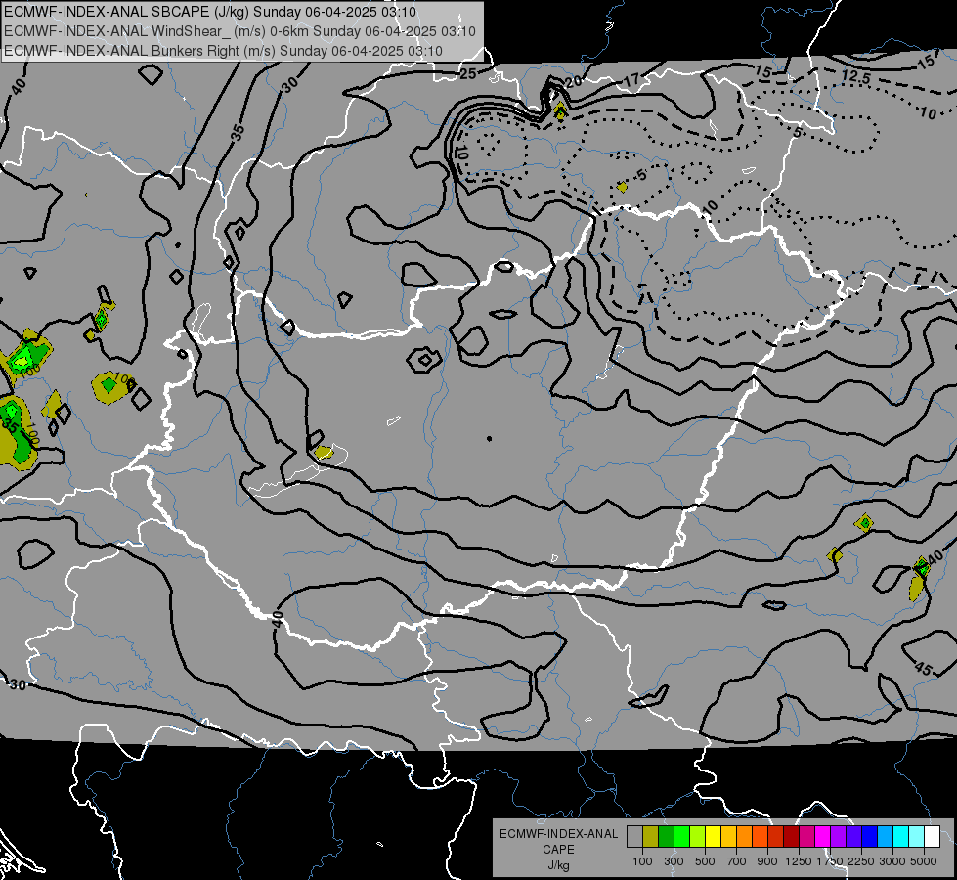Click the legend value 300

pos(674,861)
